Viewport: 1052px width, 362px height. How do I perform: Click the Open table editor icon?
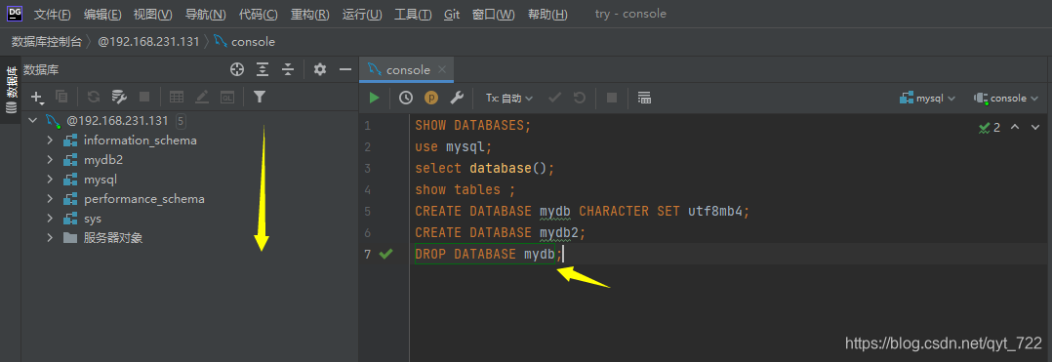coord(177,98)
